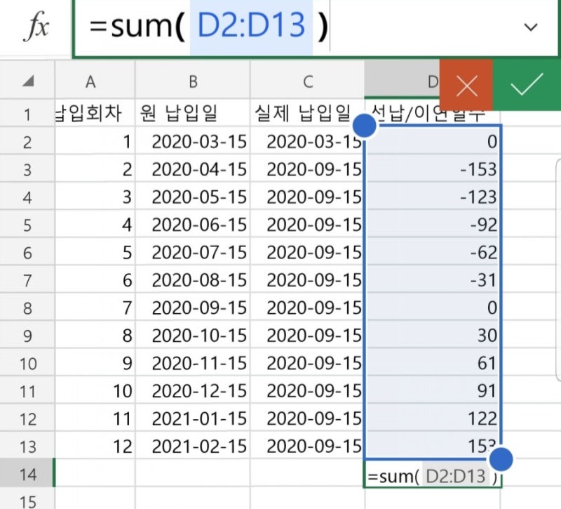Cancel formula entry with the red X
The image size is (561, 509).
466,85
